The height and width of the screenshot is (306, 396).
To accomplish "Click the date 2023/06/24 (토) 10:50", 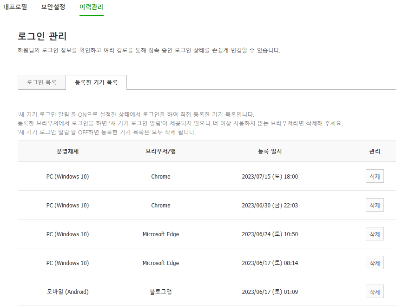I will point(270,234).
